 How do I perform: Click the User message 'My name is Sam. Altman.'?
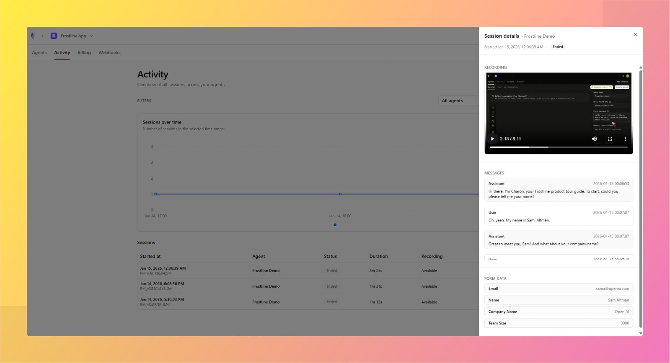(559, 216)
